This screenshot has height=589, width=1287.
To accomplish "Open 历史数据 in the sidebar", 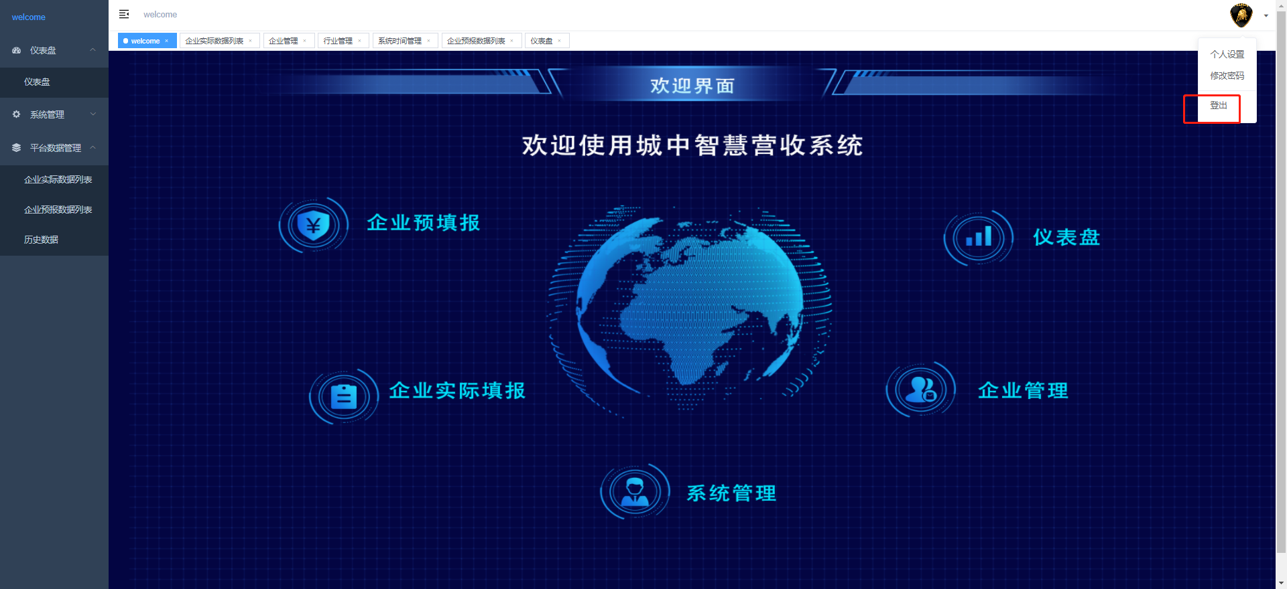I will point(54,240).
